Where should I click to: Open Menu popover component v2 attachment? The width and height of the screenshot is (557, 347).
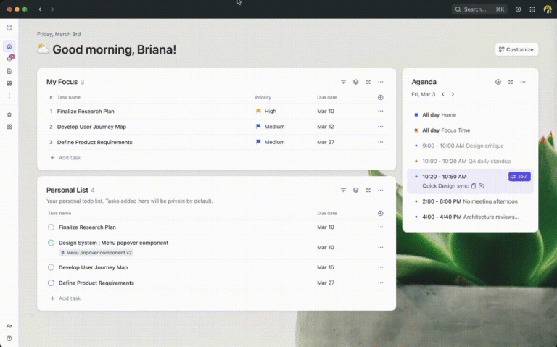[x=96, y=253]
